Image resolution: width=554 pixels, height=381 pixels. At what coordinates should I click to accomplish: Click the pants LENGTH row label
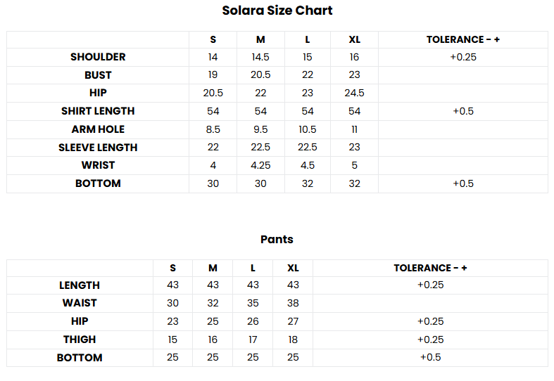pos(80,285)
